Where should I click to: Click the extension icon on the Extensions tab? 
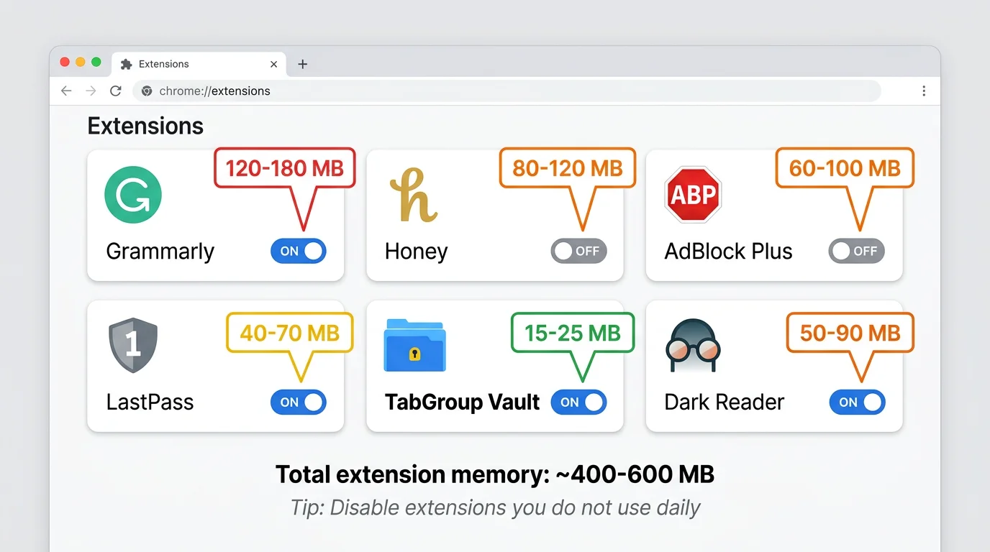126,64
